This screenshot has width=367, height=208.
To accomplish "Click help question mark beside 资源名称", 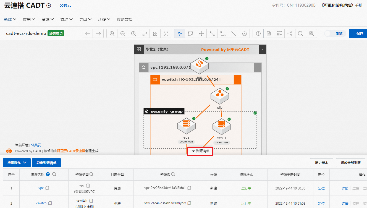I will click(x=48, y=174).
